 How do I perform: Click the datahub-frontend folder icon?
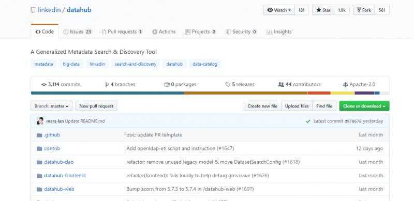(40, 176)
